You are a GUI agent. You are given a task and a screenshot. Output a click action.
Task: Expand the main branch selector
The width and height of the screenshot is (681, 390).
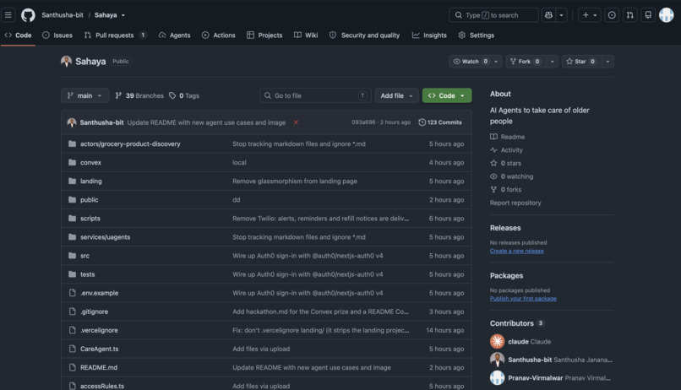coord(84,95)
